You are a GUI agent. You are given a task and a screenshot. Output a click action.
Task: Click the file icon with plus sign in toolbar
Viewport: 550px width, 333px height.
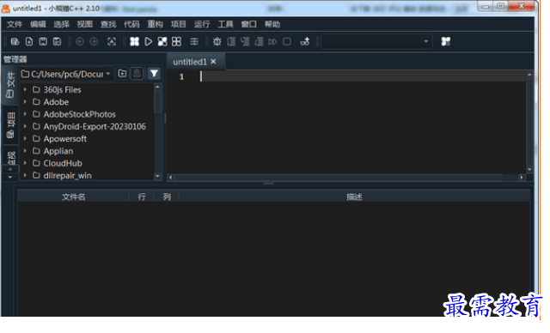[x=29, y=42]
